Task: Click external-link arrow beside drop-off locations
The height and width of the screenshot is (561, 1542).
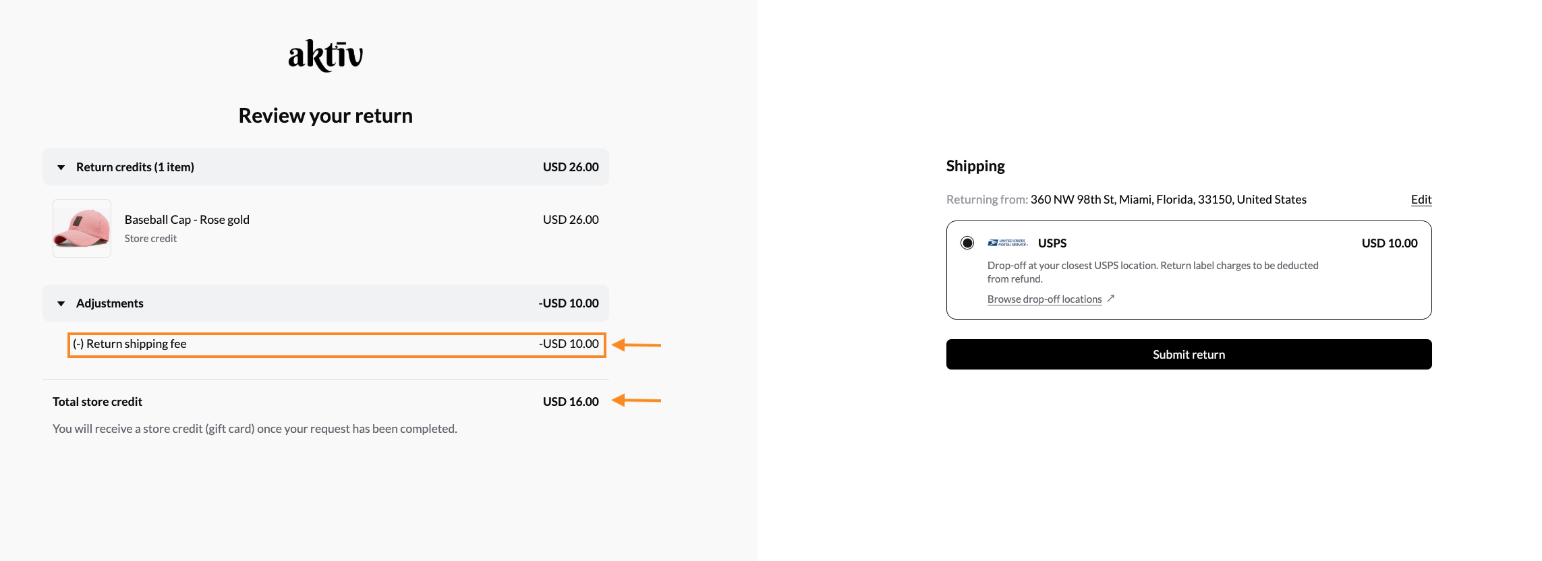Action: tap(1110, 299)
